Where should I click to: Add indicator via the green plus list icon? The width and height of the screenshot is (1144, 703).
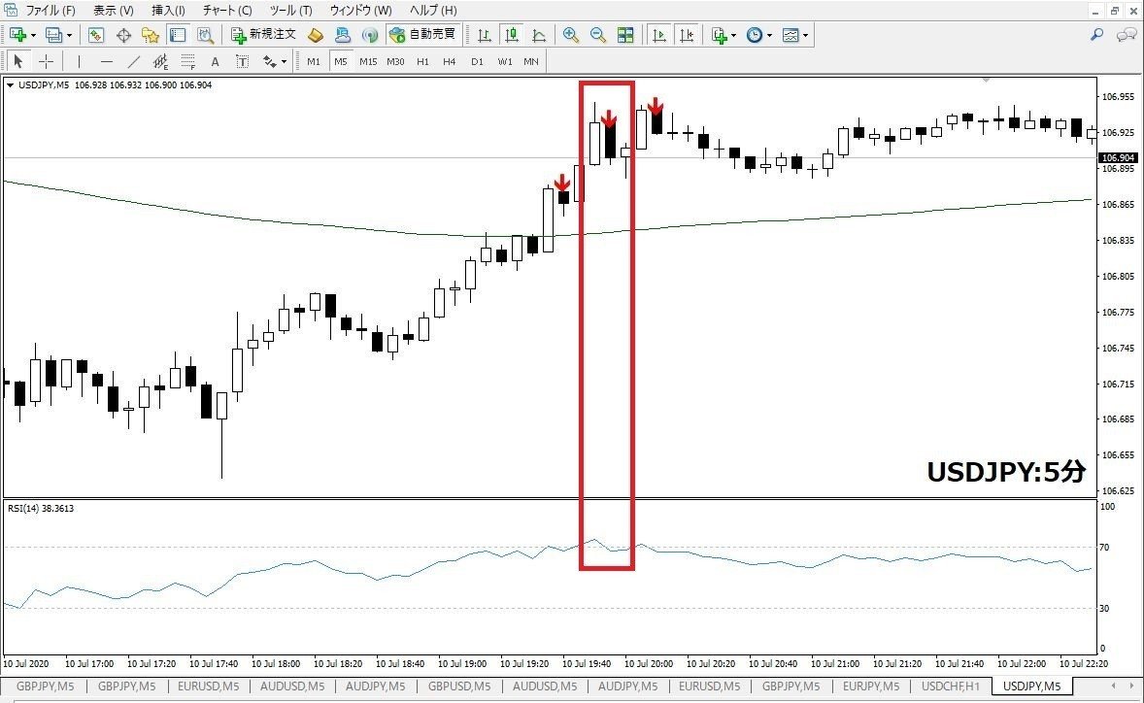(719, 34)
